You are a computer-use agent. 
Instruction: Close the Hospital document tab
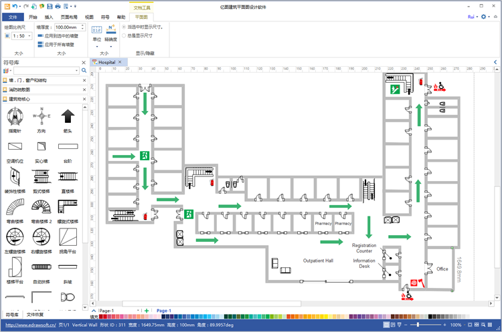[x=120, y=62]
